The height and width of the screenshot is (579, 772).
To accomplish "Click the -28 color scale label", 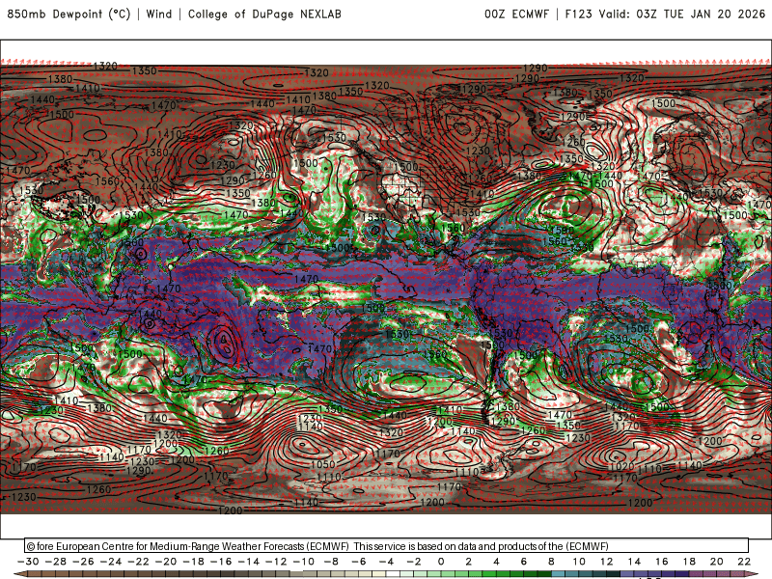I will [x=56, y=562].
